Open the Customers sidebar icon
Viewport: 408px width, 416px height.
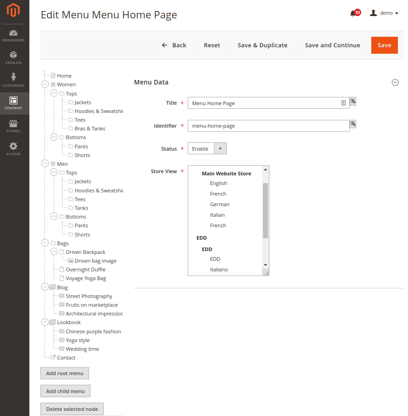point(13,80)
